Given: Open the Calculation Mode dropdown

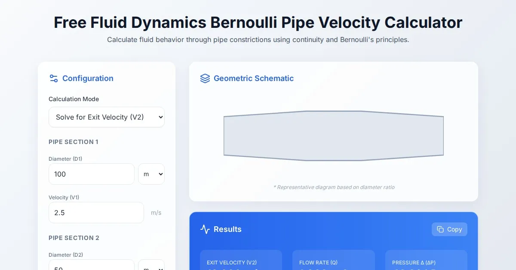Looking at the screenshot, I should coord(107,117).
